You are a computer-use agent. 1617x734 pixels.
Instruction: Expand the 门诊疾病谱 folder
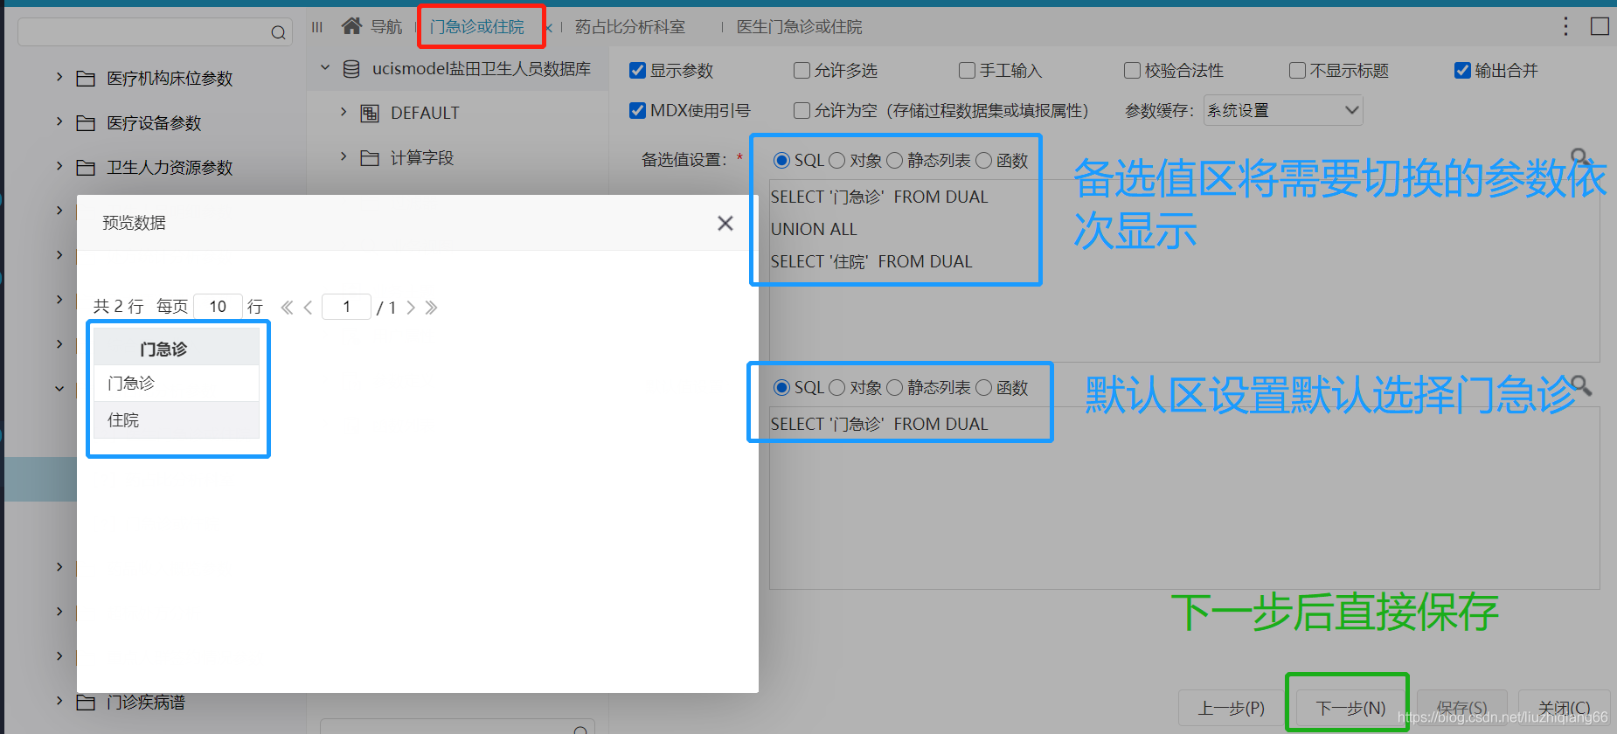click(x=59, y=702)
